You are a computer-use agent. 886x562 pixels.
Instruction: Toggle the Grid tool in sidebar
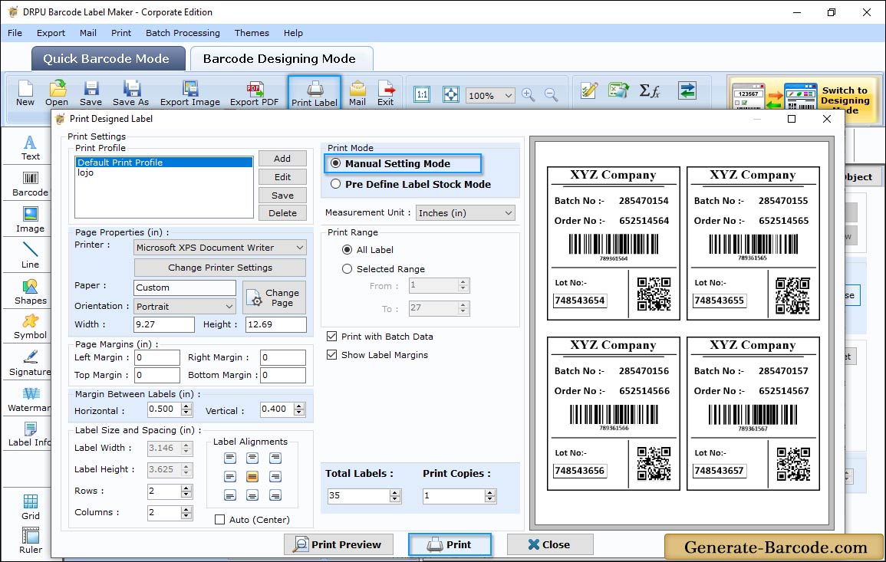pos(30,508)
